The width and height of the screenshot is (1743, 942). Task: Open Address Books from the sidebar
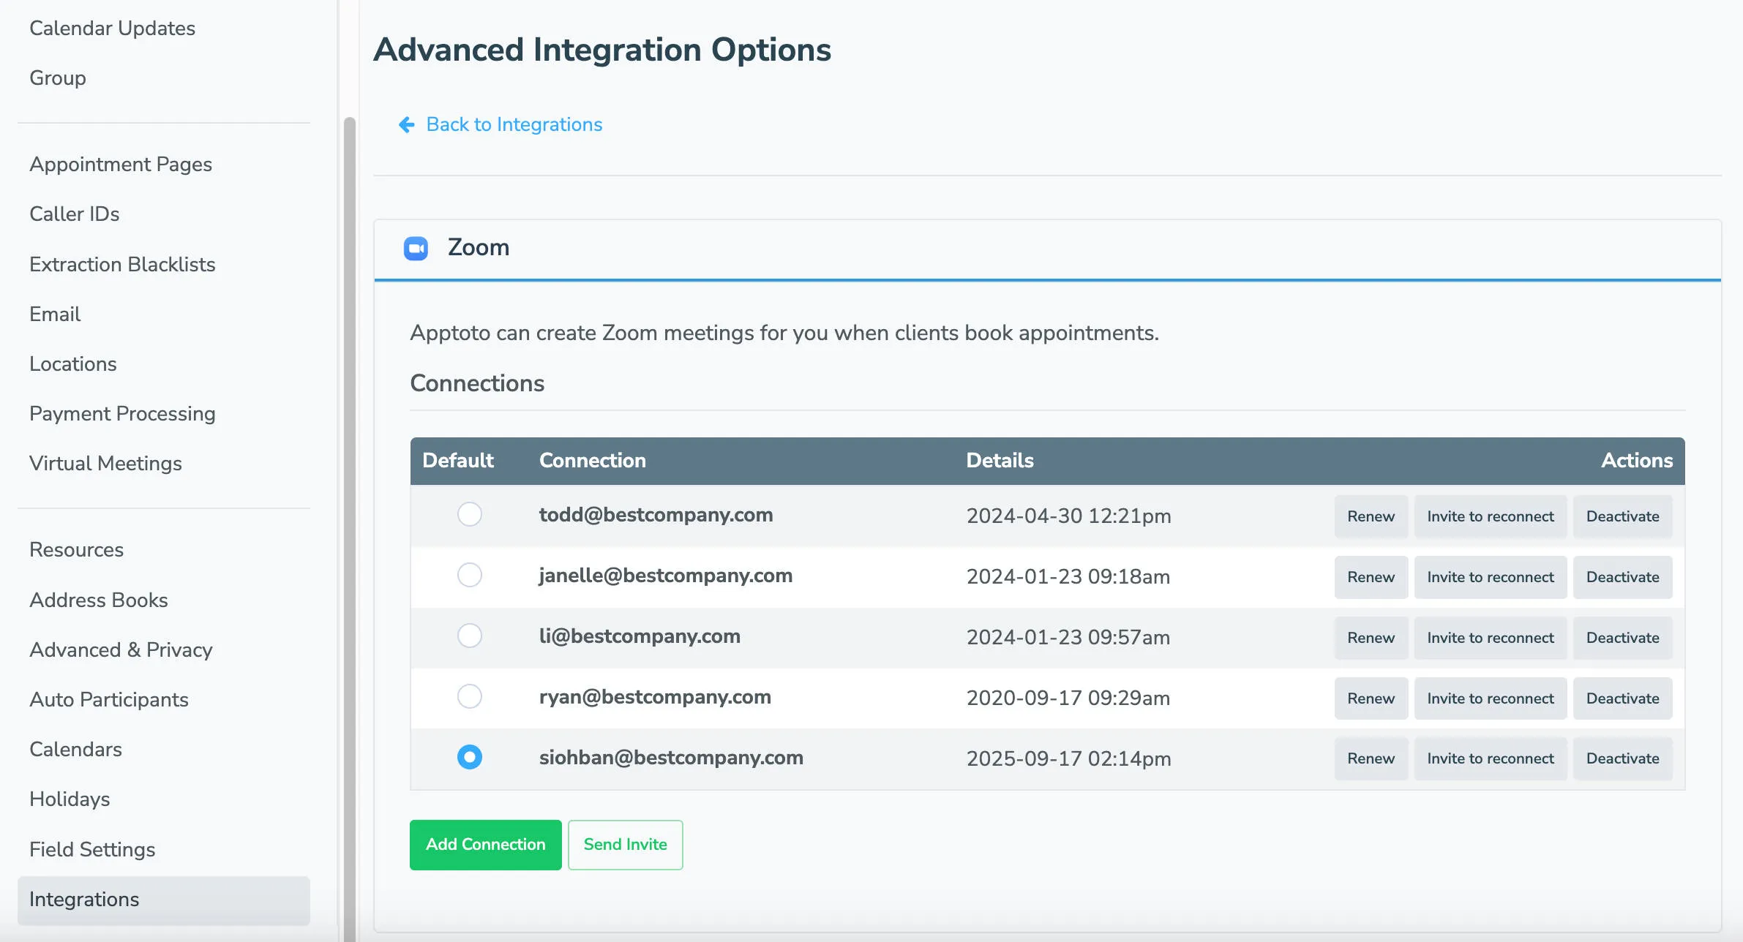pyautogui.click(x=99, y=600)
